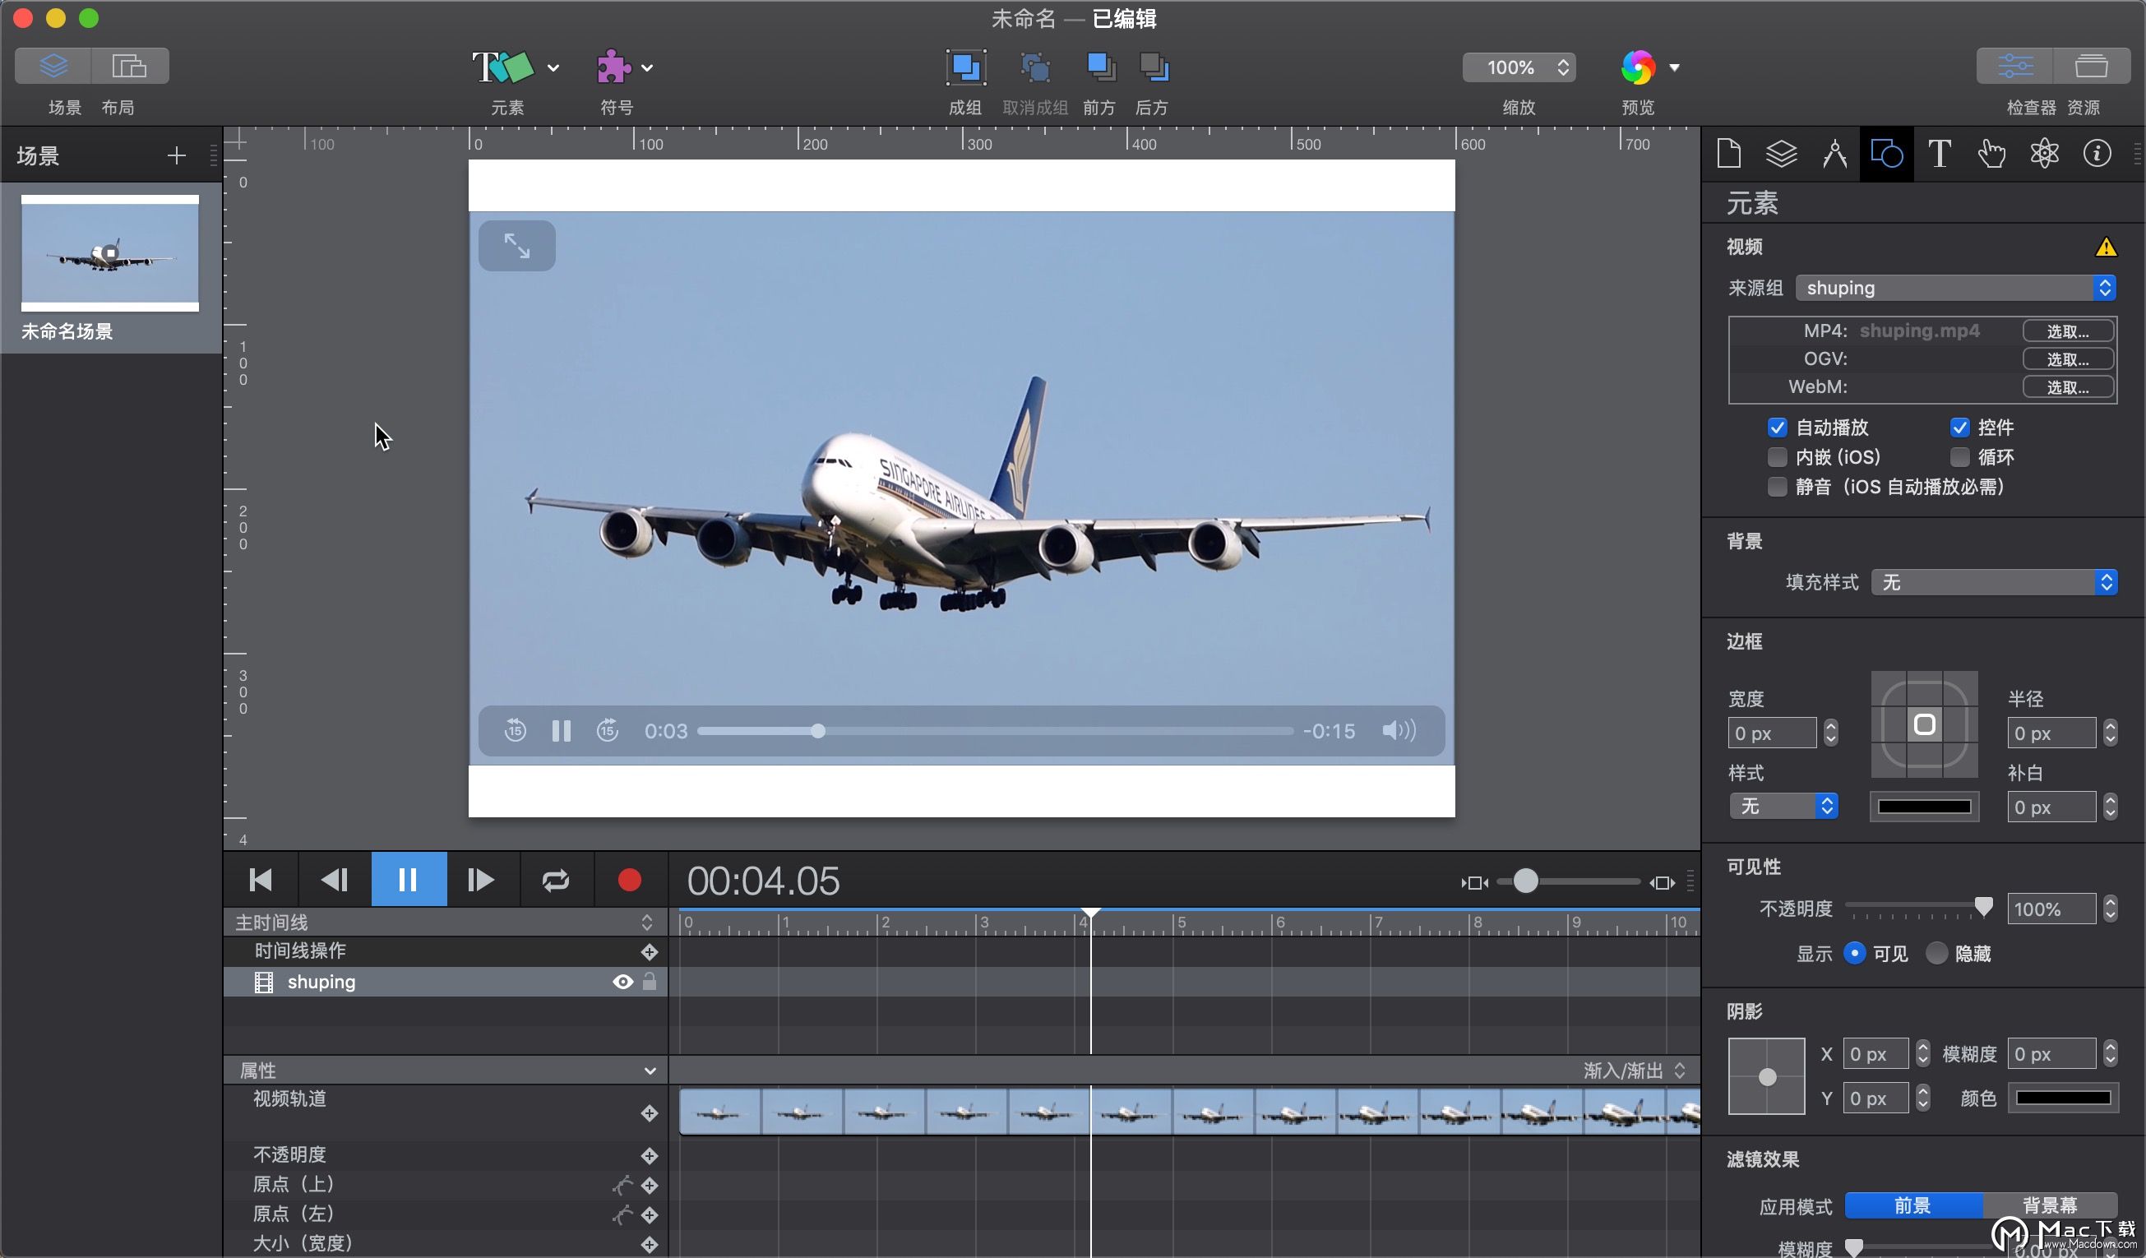The image size is (2146, 1258).
Task: Click the border color swatch
Action: pyautogui.click(x=1924, y=806)
